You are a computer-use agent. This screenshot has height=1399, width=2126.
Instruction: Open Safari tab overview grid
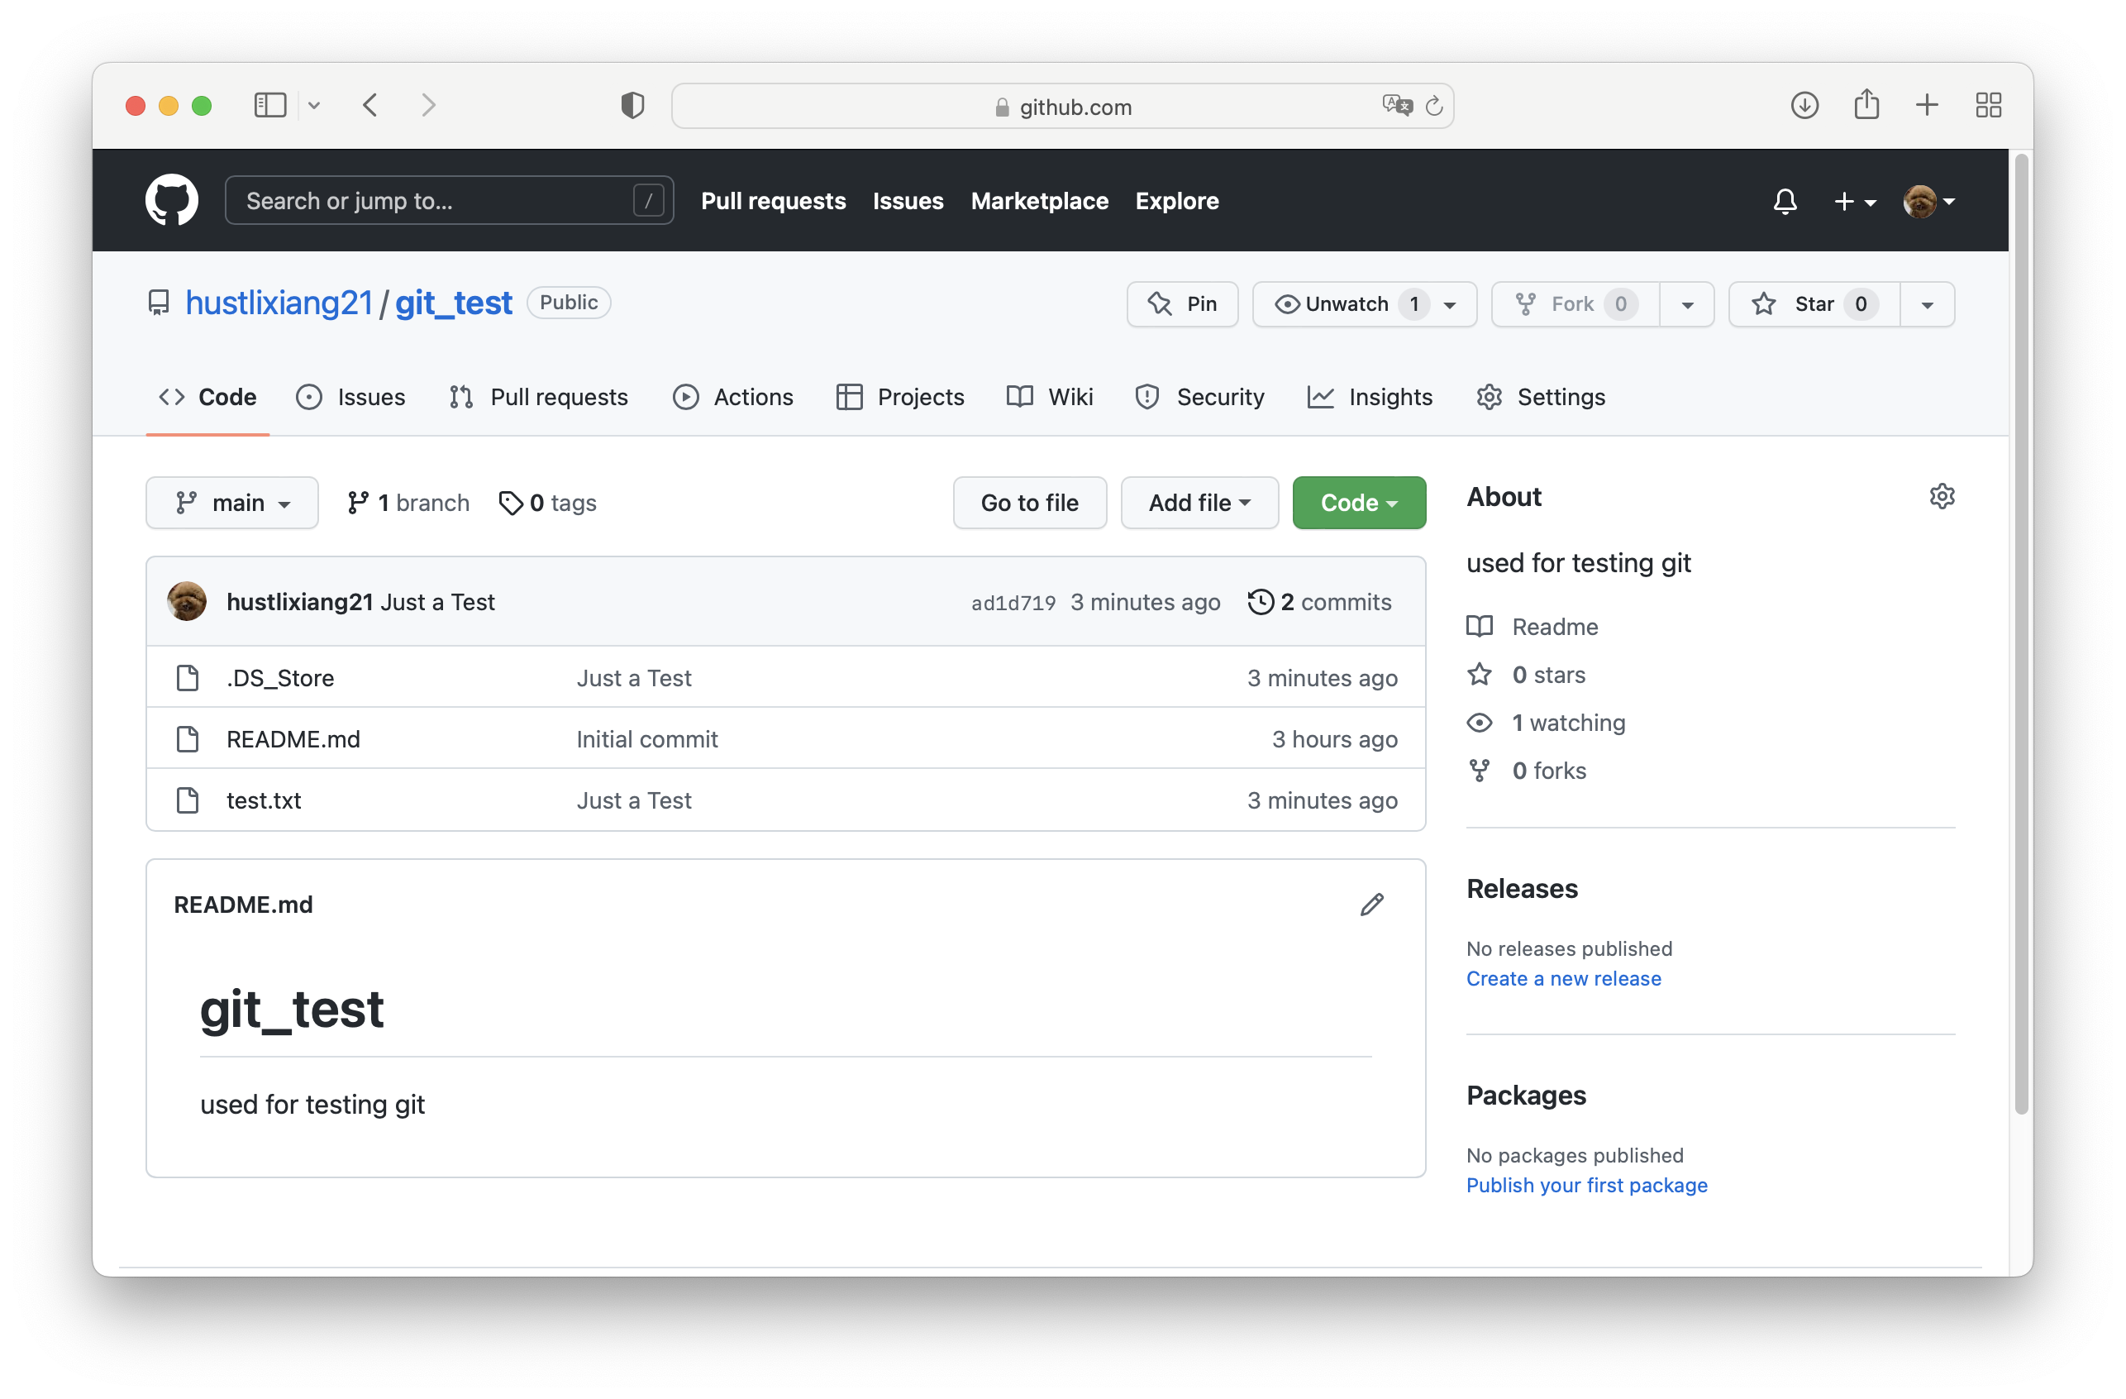1987,105
